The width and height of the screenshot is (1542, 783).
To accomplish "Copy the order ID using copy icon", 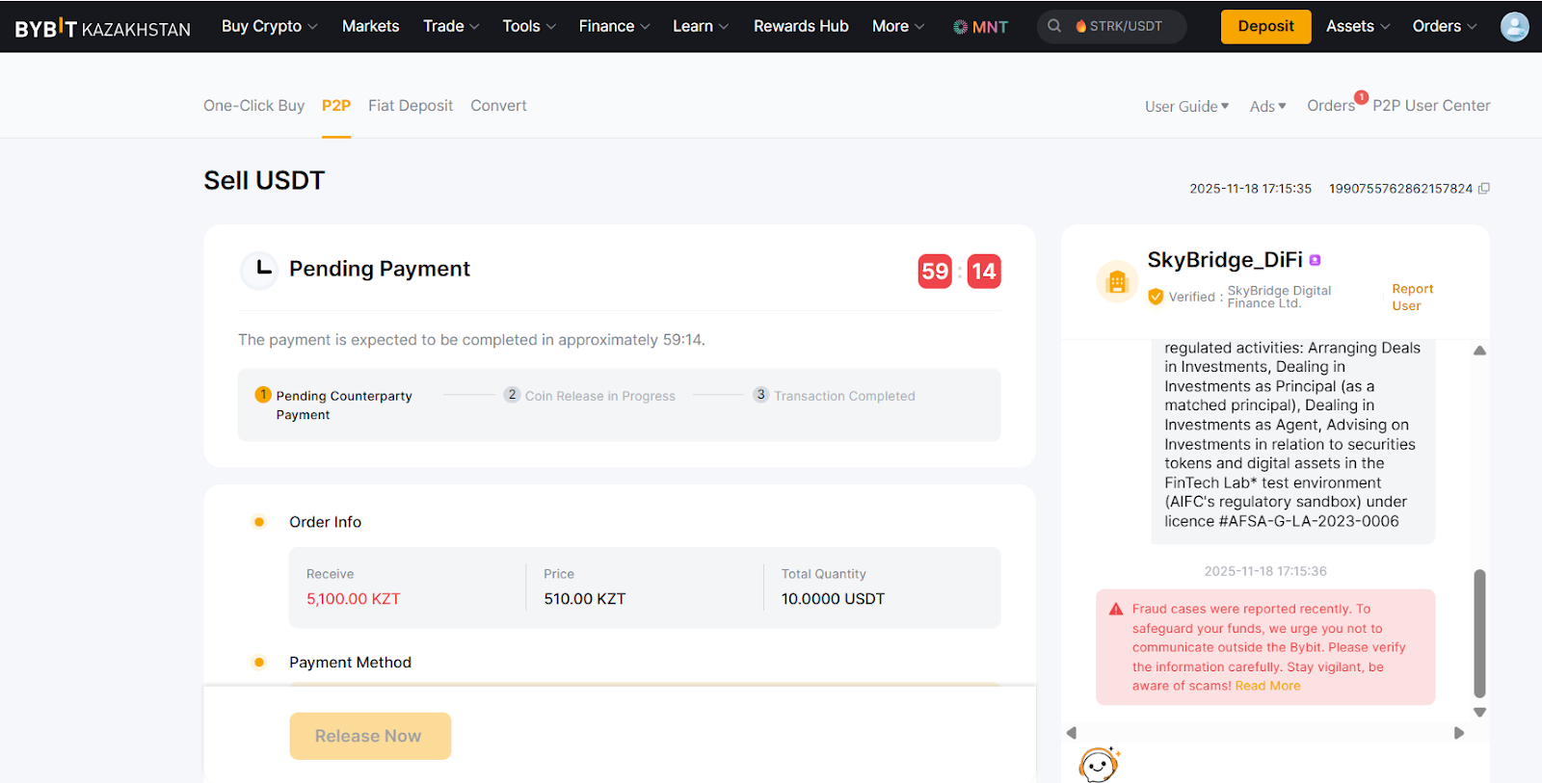I will coord(1484,189).
